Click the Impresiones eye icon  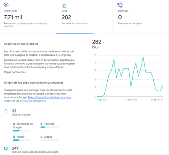(x=6, y=5)
